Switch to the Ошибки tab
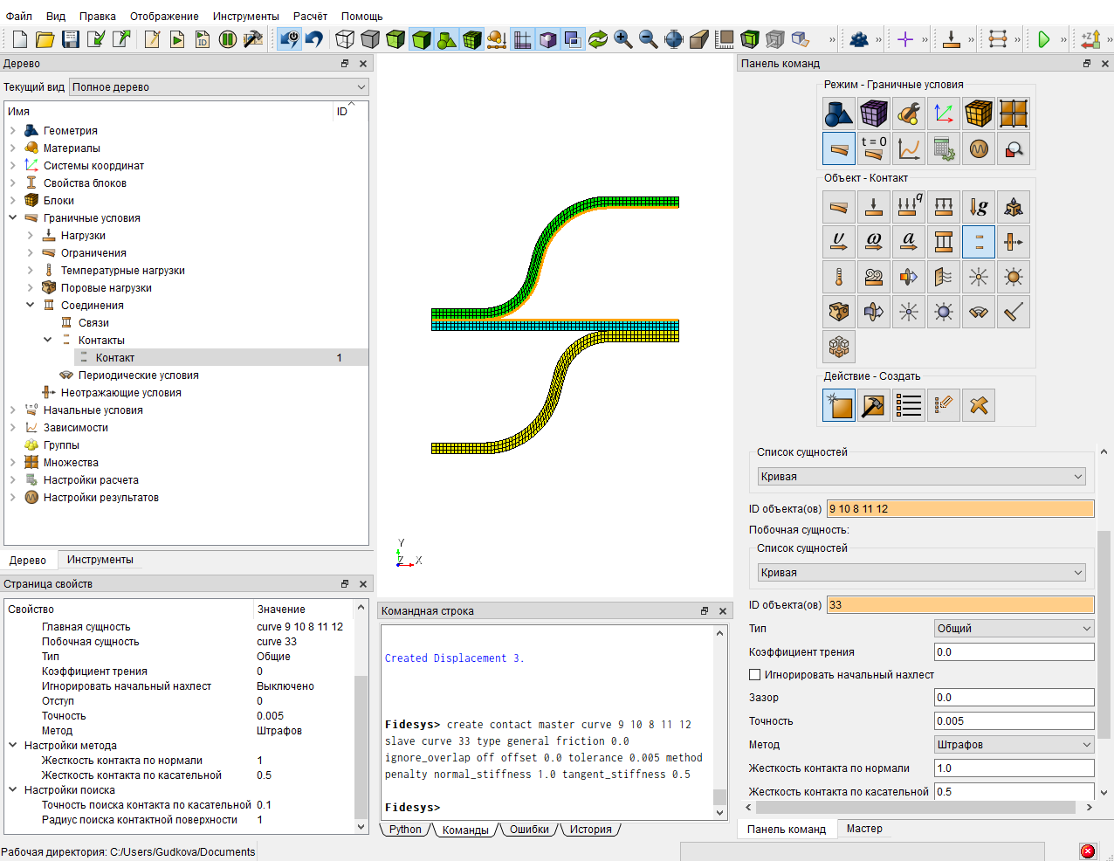This screenshot has height=861, width=1114. pos(529,830)
